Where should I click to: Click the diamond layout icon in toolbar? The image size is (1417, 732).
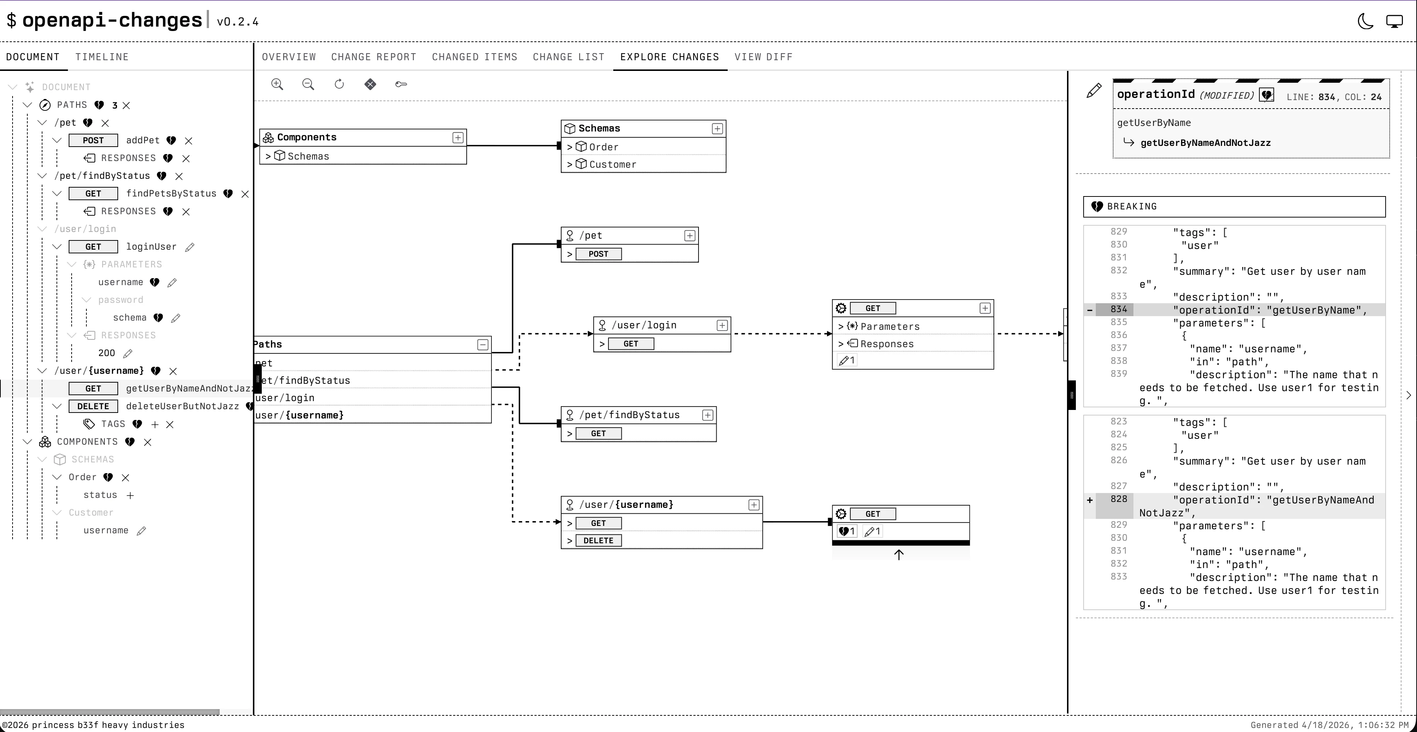click(x=370, y=84)
